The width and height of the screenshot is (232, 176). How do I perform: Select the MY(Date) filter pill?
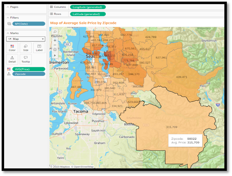29,23
